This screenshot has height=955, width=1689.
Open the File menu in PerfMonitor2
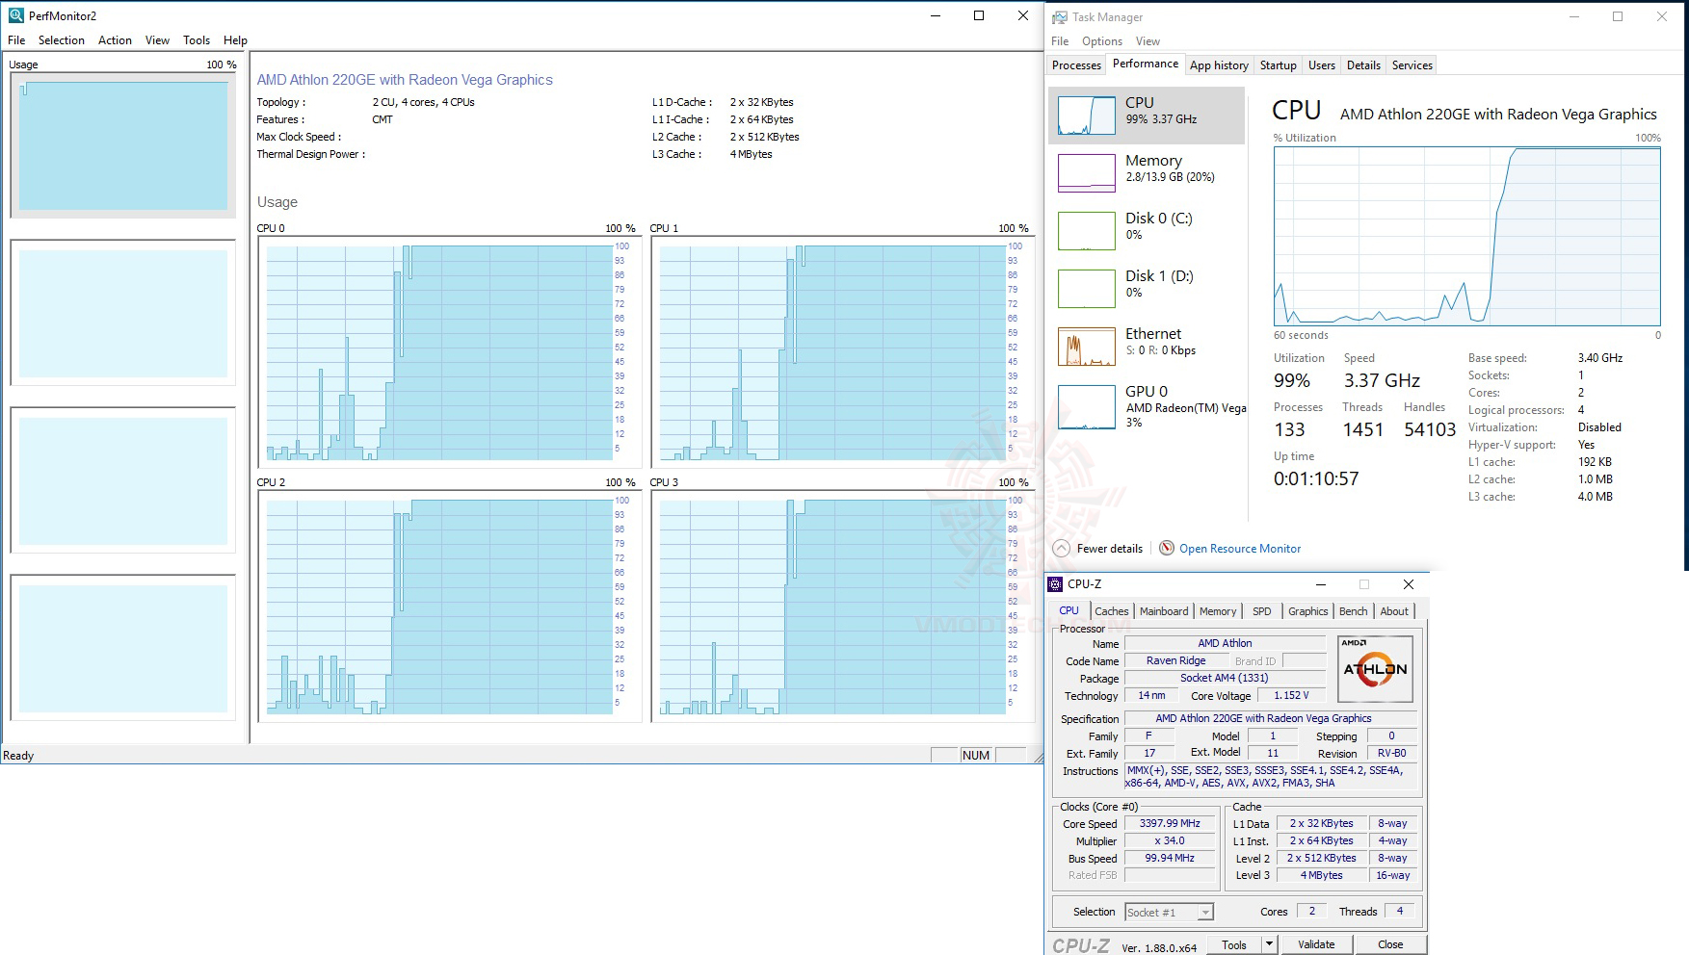point(16,40)
